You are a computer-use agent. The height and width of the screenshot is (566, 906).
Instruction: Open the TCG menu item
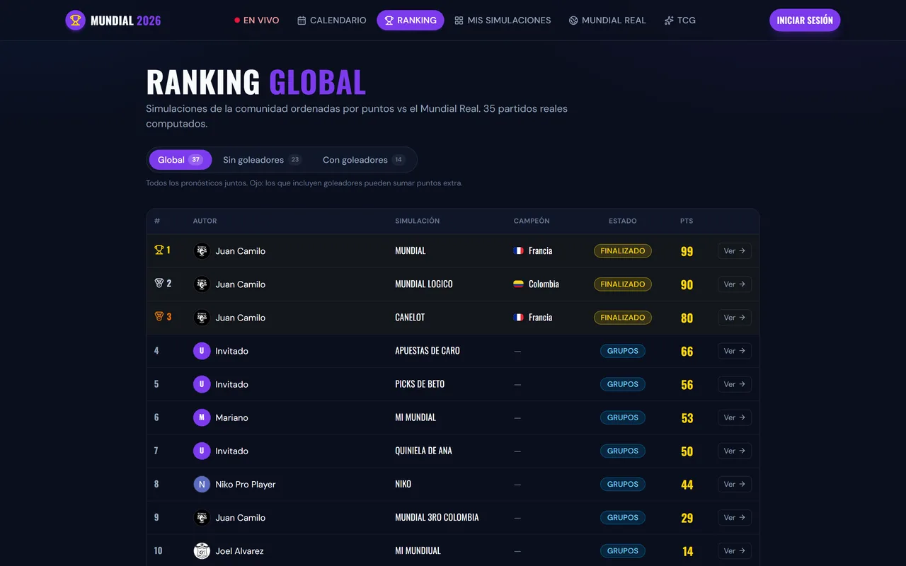click(680, 21)
